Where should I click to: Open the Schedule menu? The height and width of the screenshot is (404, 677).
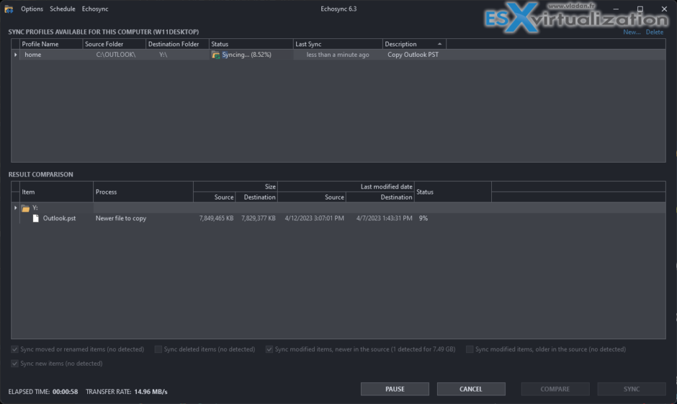click(x=62, y=9)
